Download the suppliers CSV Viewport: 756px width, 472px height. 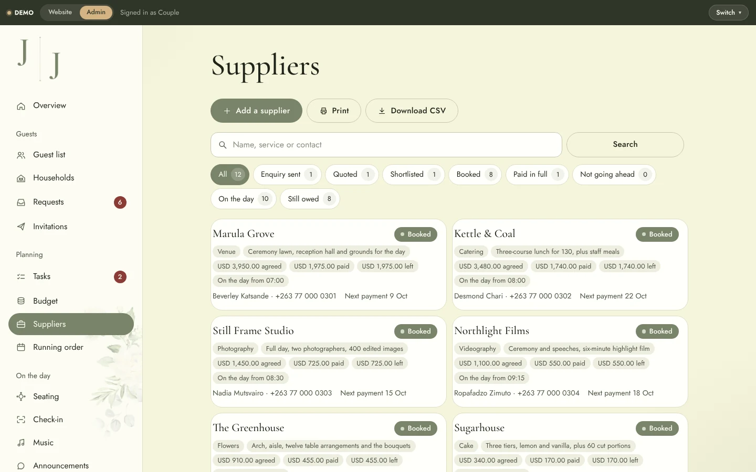412,111
